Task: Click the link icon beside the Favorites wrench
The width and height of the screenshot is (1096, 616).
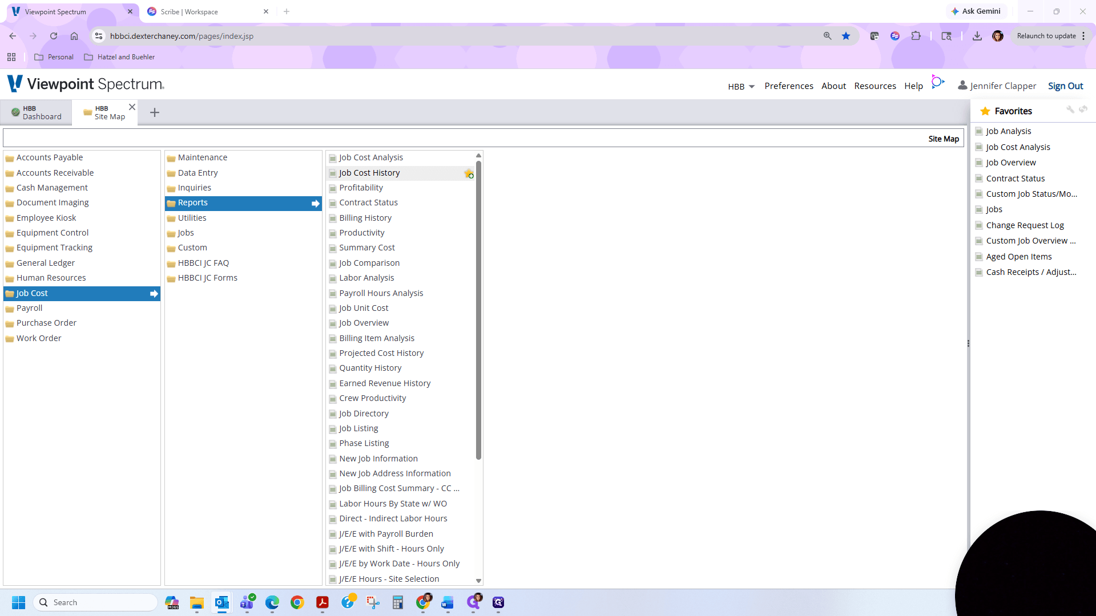Action: [x=1083, y=109]
